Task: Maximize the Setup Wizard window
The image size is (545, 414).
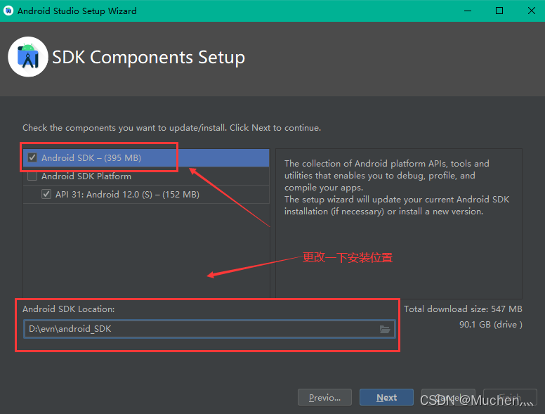Action: [499, 11]
